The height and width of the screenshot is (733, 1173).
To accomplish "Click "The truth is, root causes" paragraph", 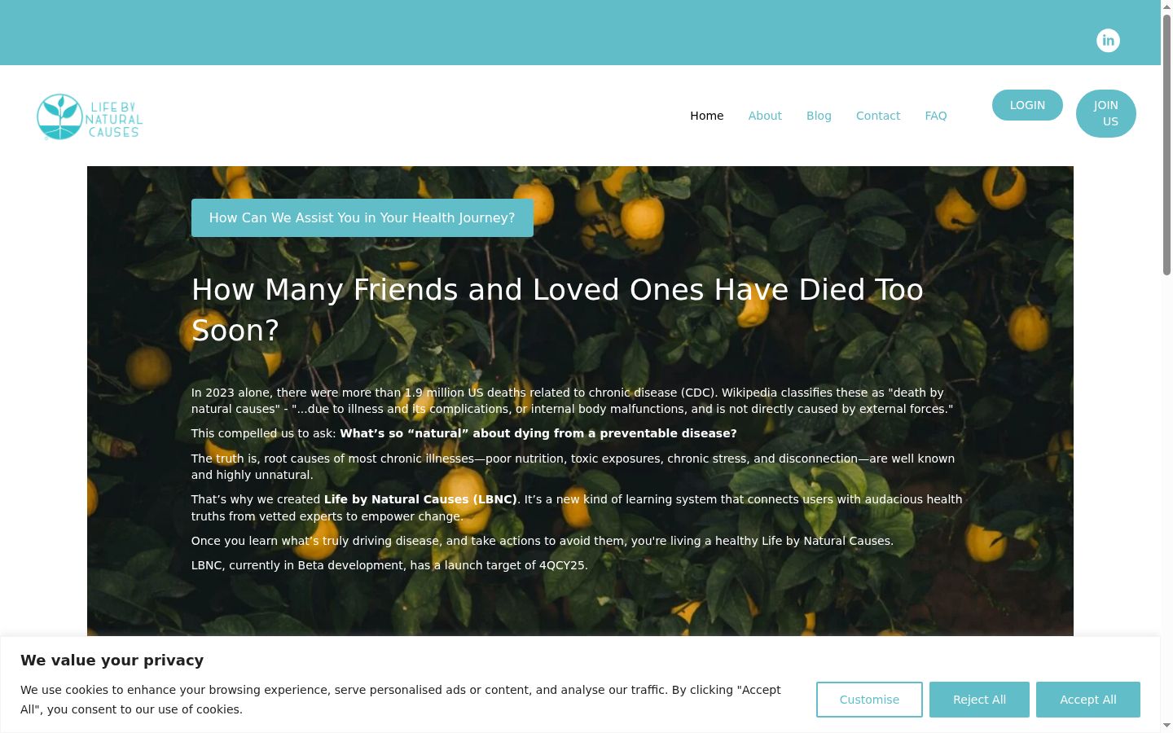I will [x=573, y=467].
